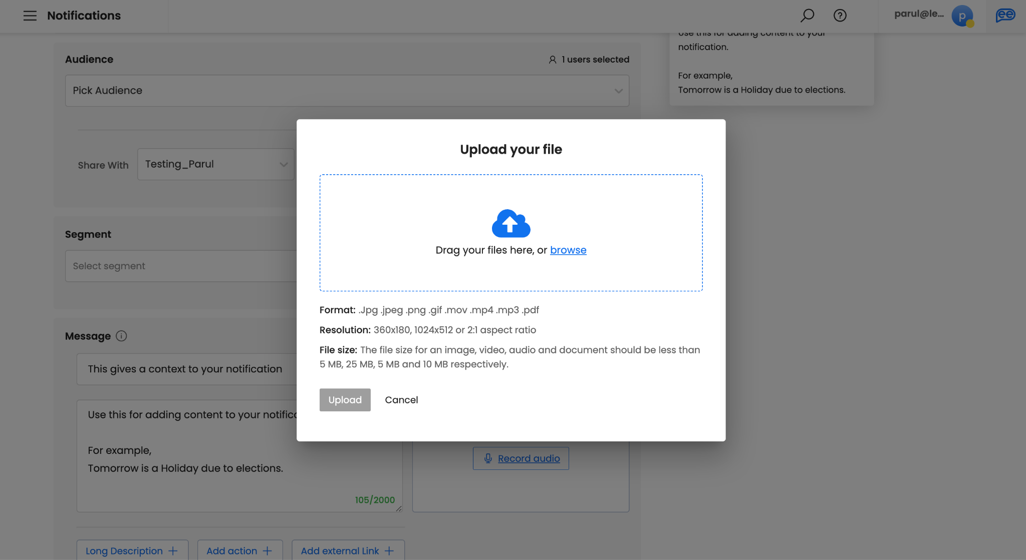Click Add action button
The width and height of the screenshot is (1026, 560).
[239, 550]
